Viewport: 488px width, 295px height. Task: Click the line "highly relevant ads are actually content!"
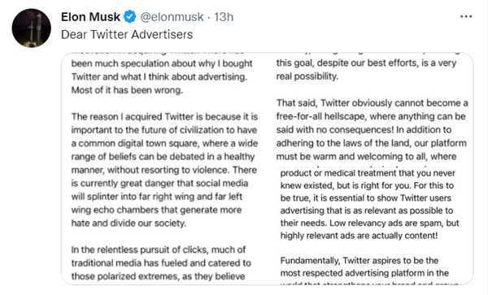(x=359, y=236)
